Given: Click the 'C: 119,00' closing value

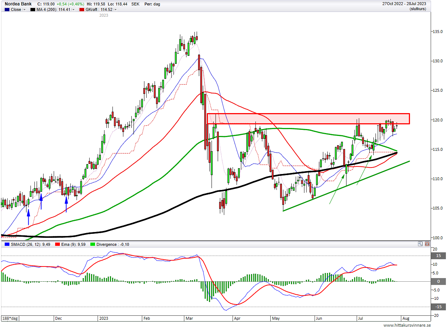Looking at the screenshot, I should point(46,4).
